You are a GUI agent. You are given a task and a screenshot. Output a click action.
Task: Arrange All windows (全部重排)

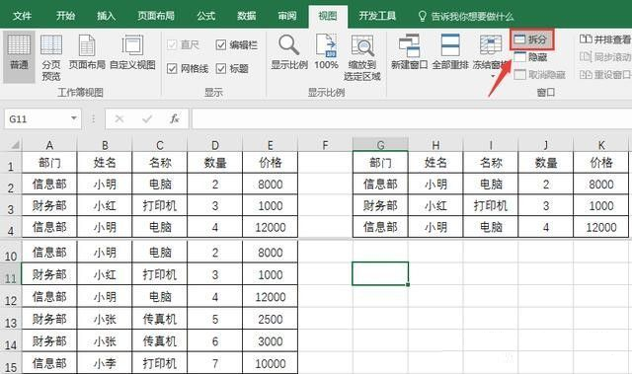[x=450, y=52]
